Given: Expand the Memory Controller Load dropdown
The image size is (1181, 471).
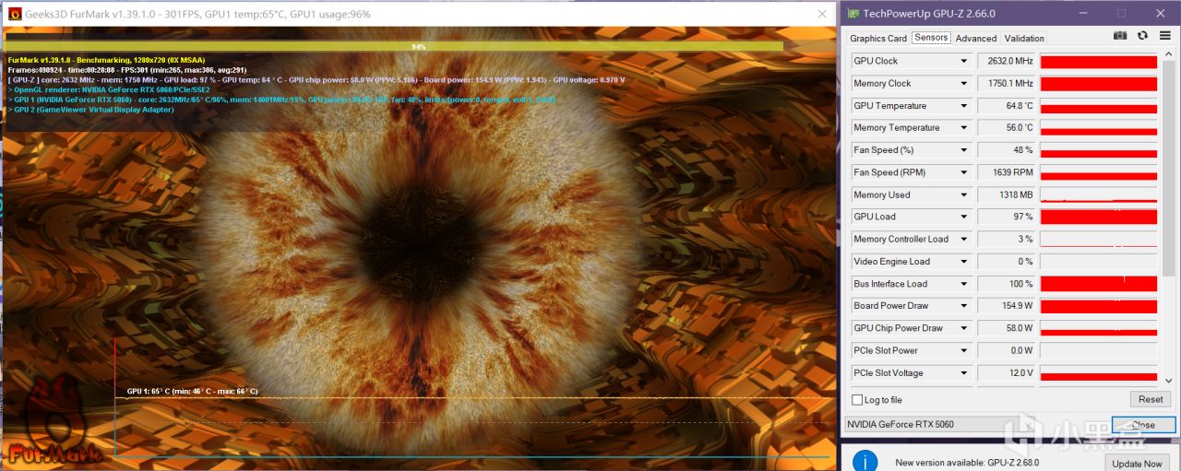Looking at the screenshot, I should click(x=964, y=239).
